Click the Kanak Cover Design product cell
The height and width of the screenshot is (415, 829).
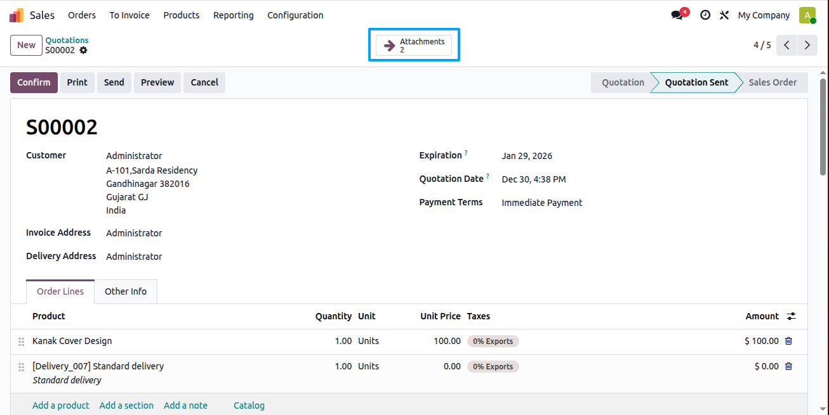72,341
